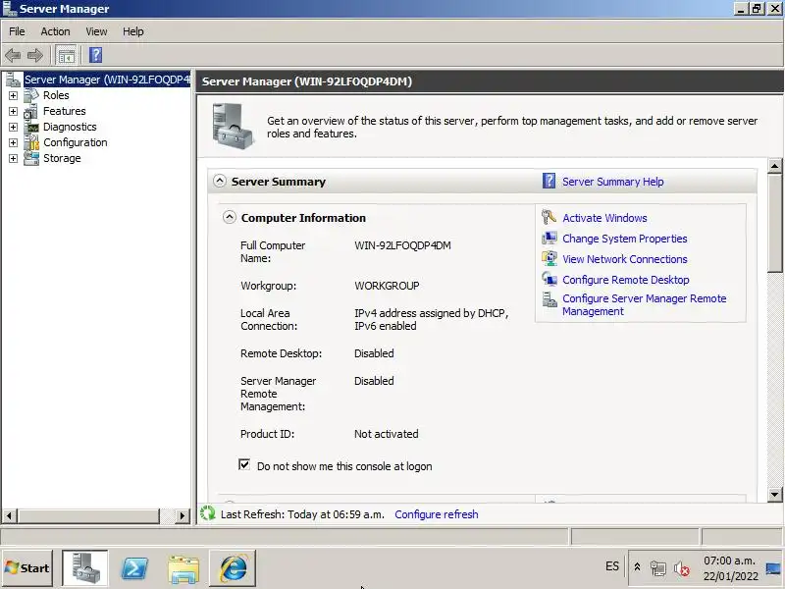The image size is (785, 589).
Task: Click the network tray icon
Action: point(657,568)
